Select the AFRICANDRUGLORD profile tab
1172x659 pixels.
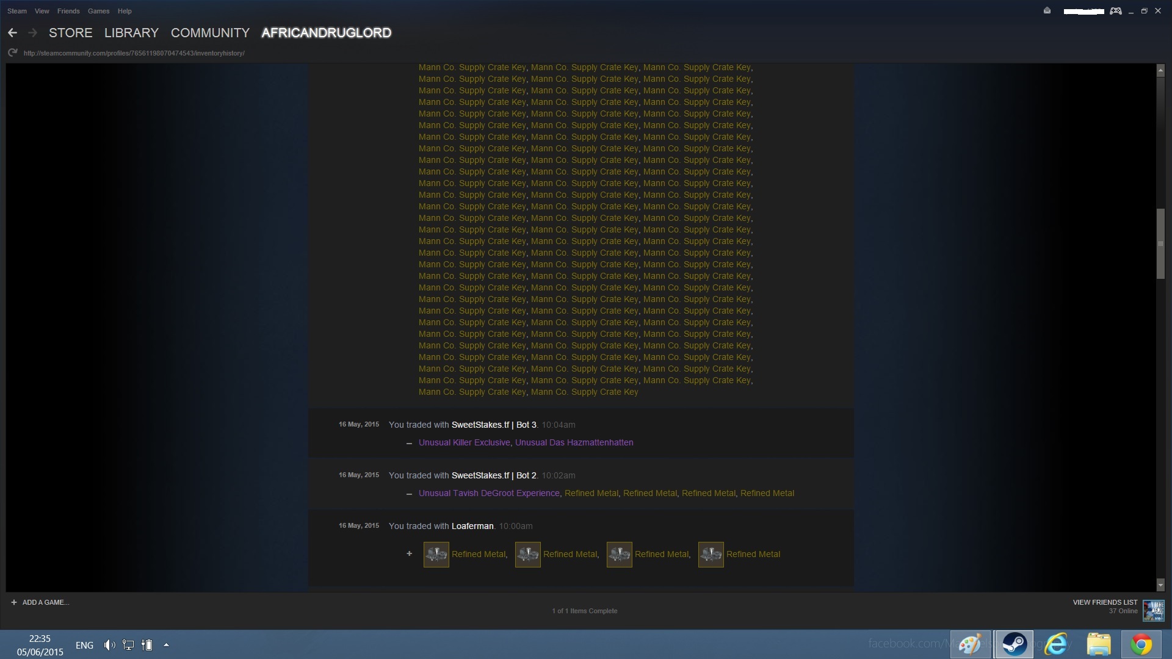click(x=327, y=33)
